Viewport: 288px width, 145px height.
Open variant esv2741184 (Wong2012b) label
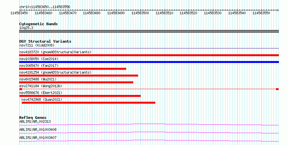pos(41,86)
